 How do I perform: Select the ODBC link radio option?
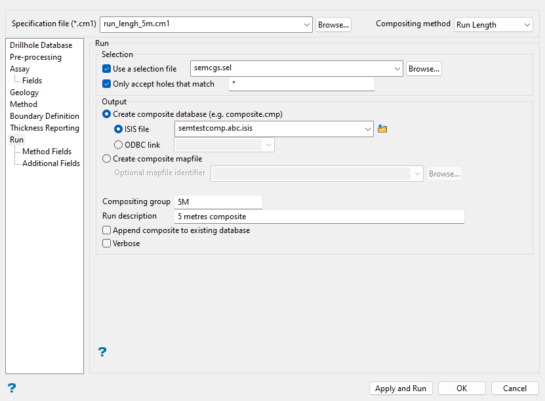(x=119, y=145)
